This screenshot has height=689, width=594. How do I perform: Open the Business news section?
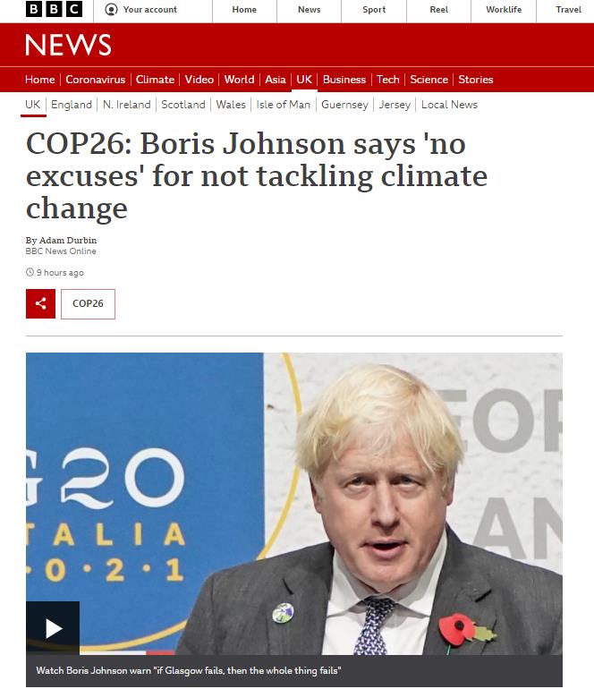[x=344, y=80]
